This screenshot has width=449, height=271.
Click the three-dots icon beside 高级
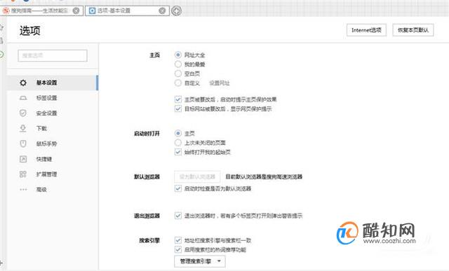coord(23,189)
